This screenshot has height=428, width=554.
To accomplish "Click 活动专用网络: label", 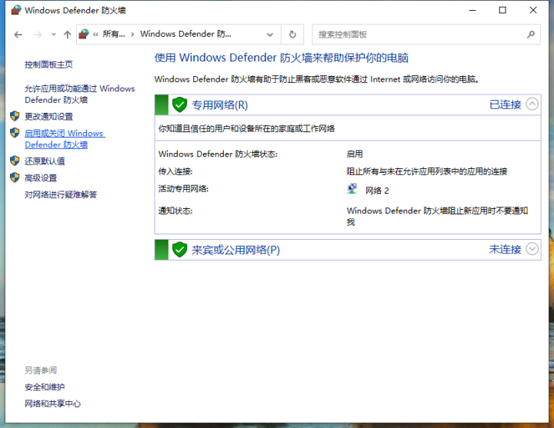I will [183, 189].
